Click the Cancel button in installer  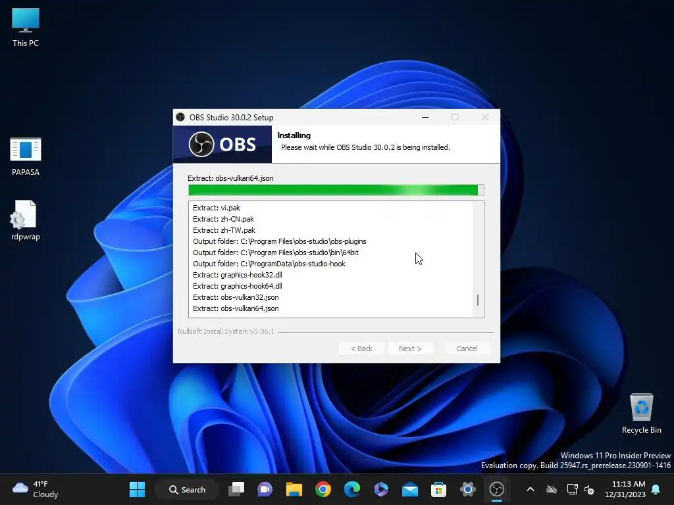tap(467, 349)
